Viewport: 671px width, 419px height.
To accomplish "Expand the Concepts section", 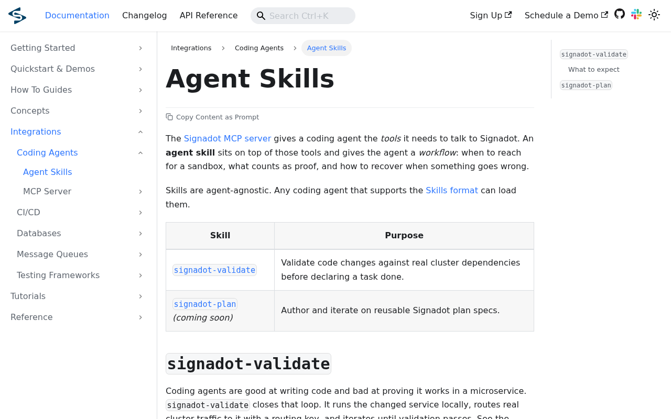I will [140, 111].
